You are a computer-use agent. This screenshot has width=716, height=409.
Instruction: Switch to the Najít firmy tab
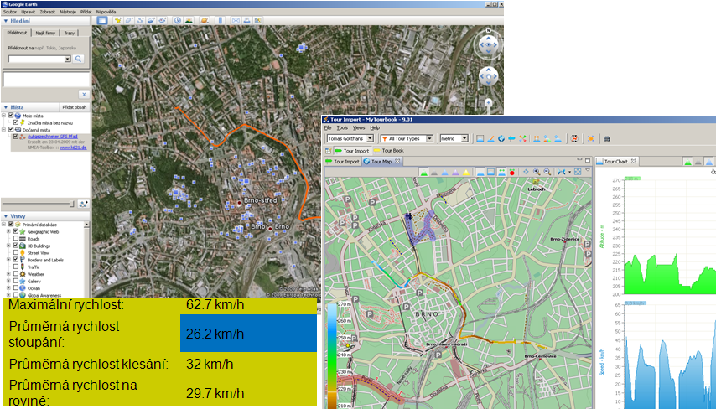coord(45,33)
